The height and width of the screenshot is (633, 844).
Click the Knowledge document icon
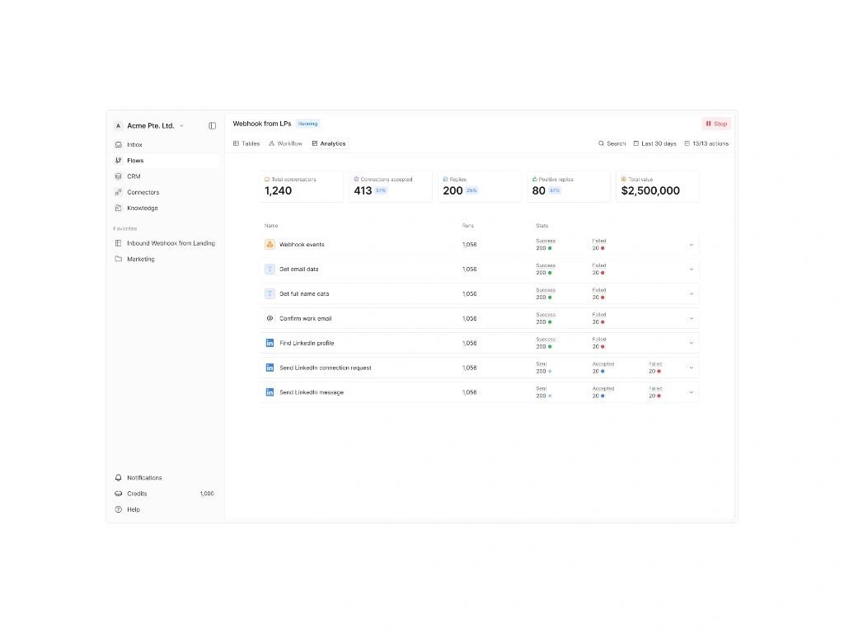(x=119, y=208)
